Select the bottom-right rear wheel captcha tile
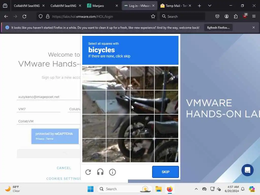Screen dimensions: 260x195 tap(166, 150)
